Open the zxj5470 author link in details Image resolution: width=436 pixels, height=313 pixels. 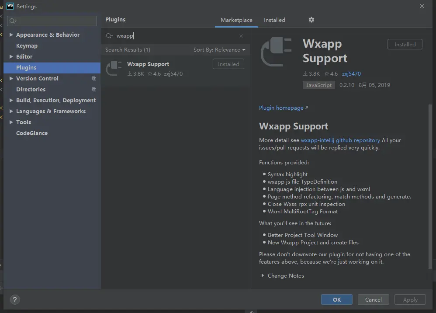coord(351,74)
